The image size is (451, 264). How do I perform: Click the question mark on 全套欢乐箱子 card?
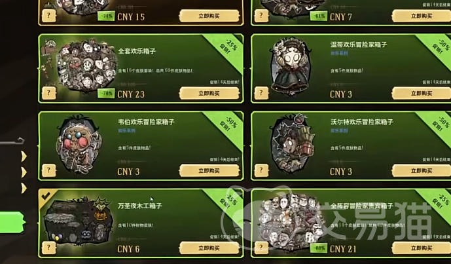pos(48,93)
